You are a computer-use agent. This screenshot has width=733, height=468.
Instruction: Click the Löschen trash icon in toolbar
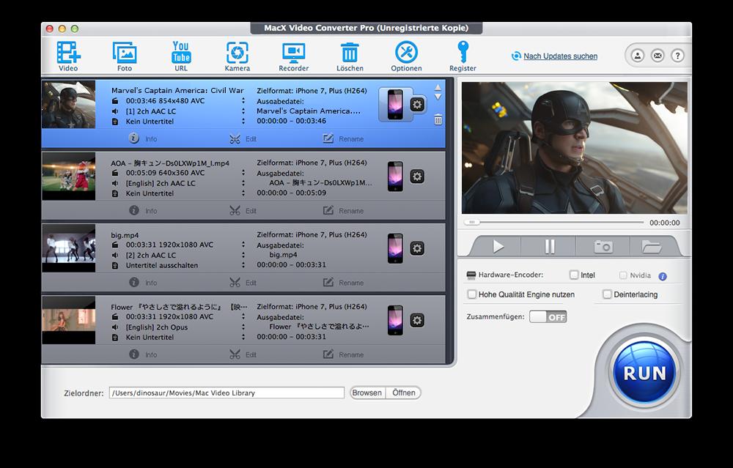pyautogui.click(x=350, y=56)
